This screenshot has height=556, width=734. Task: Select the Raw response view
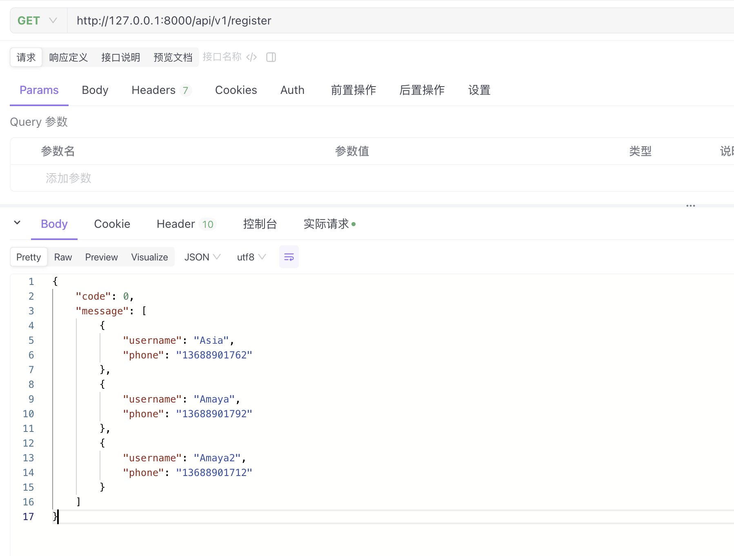point(63,257)
